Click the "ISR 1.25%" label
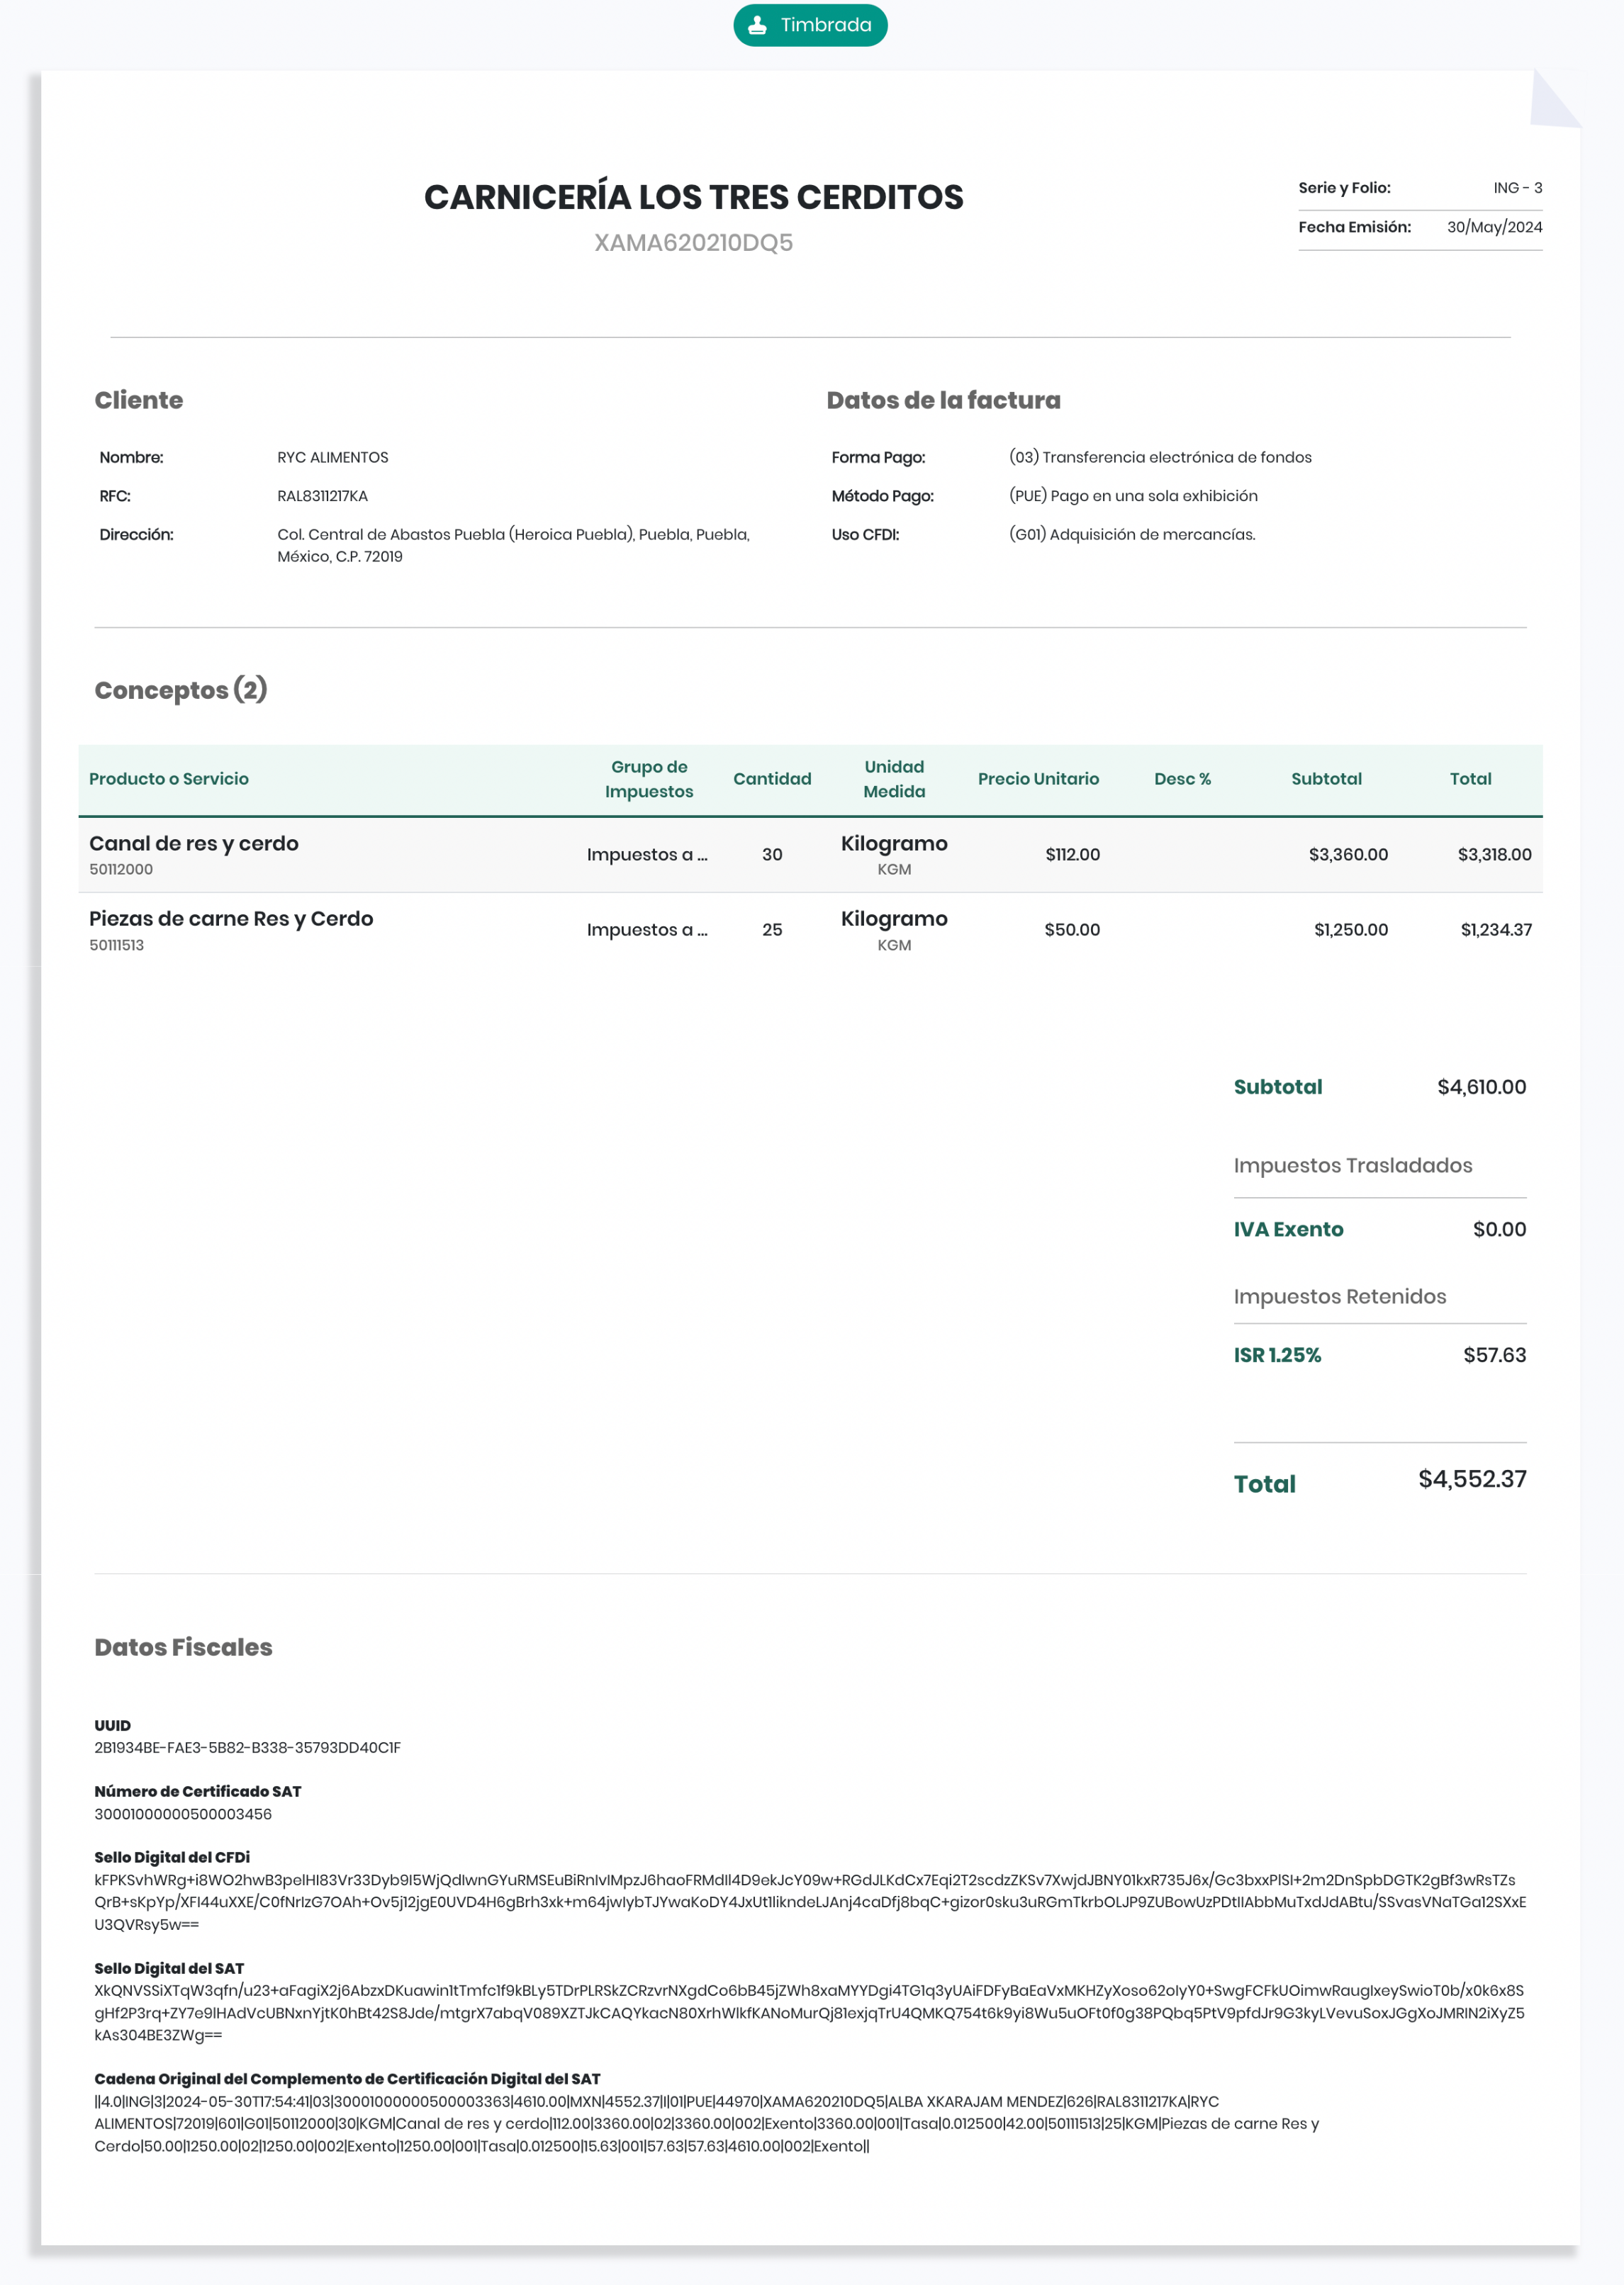 tap(1277, 1355)
